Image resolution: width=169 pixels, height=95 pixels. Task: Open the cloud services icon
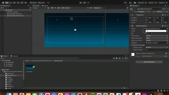(x=135, y=3)
